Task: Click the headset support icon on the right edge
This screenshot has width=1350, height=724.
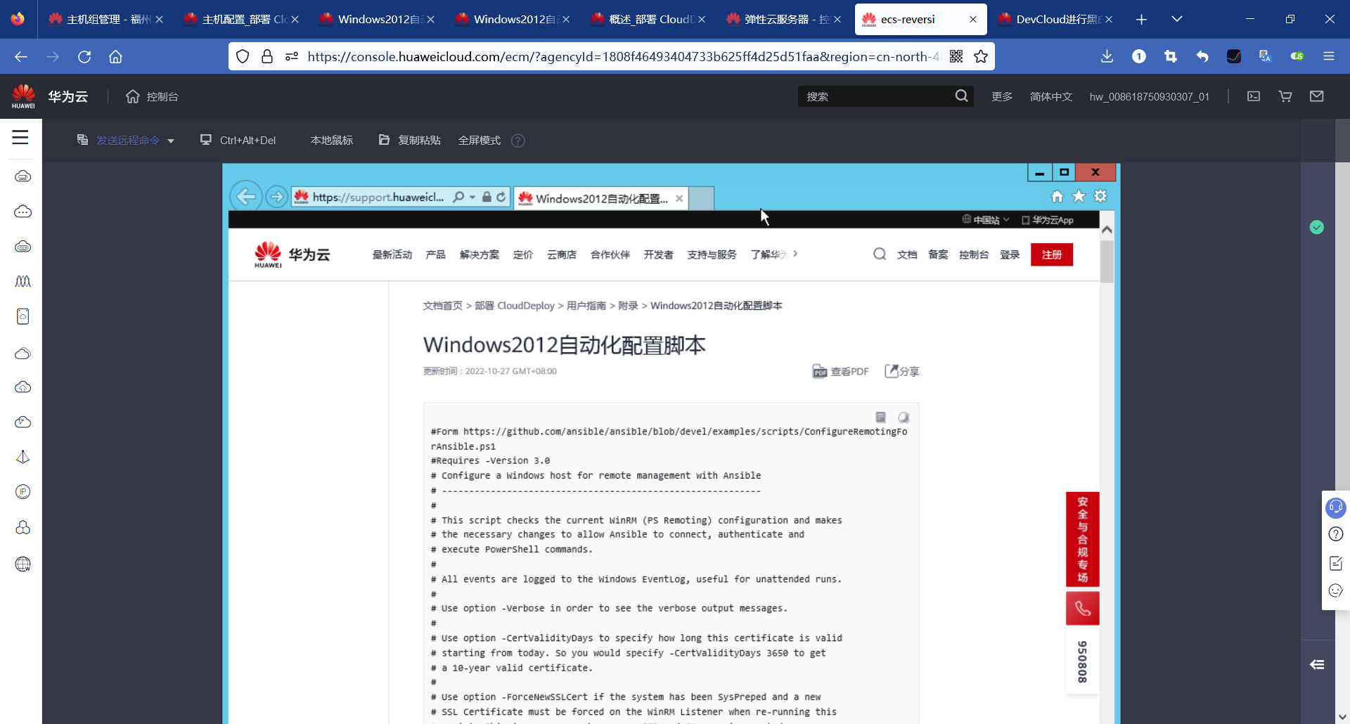Action: [1335, 508]
